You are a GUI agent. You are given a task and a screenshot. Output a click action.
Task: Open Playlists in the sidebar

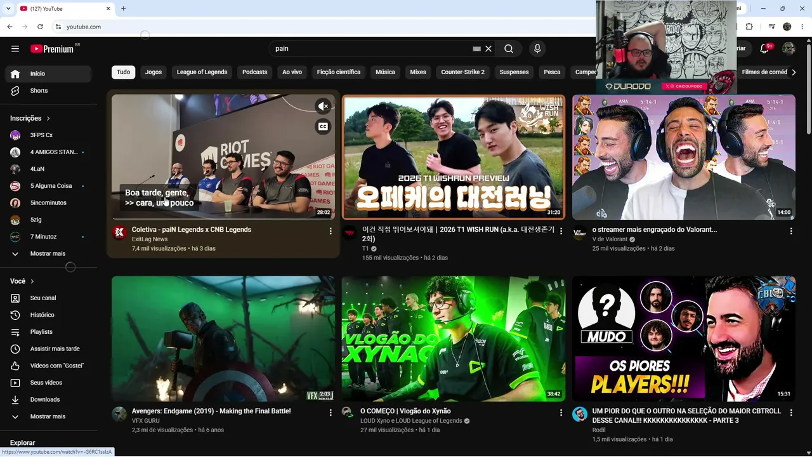48,332
